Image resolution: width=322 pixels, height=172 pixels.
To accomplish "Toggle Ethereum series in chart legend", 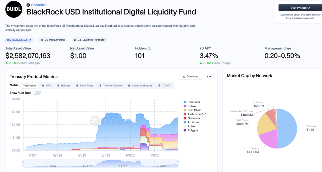I will pos(192,102).
